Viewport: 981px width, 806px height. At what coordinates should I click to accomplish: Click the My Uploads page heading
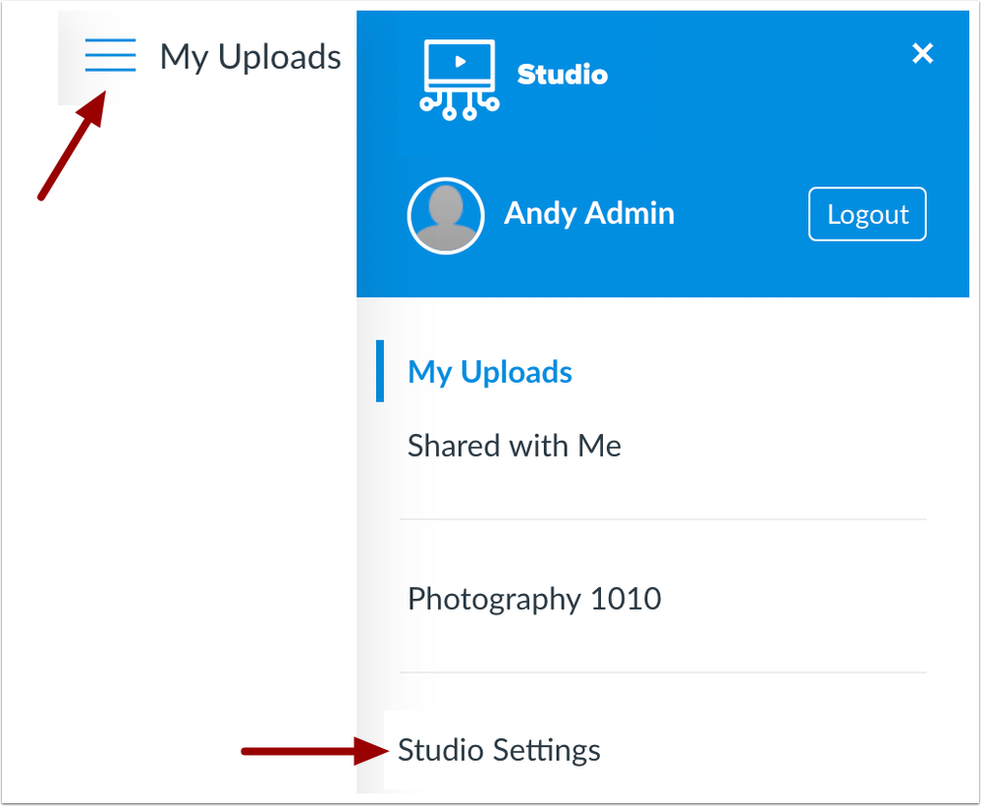click(x=249, y=56)
